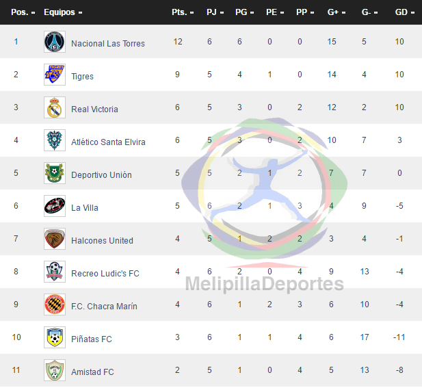Image resolution: width=422 pixels, height=388 pixels.
Task: Open the Recreo Ludic's FC team link
Action: point(105,274)
